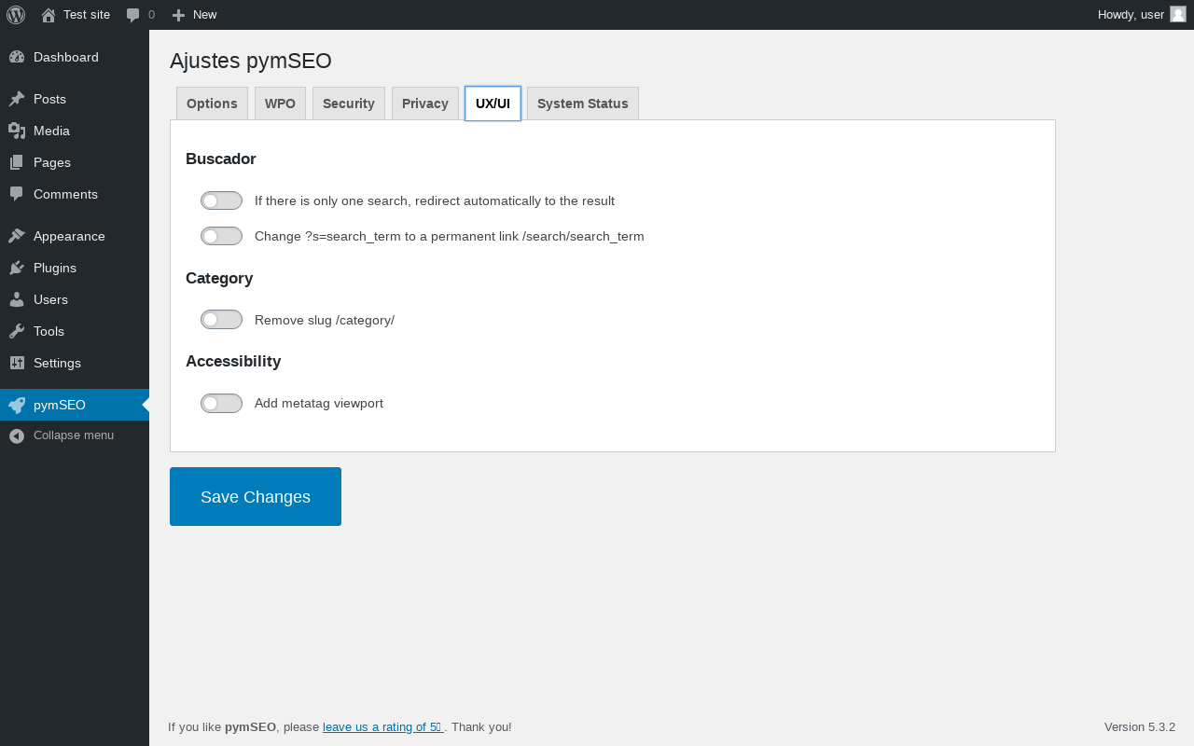Open the comments bubble icon in admin bar

click(x=133, y=15)
